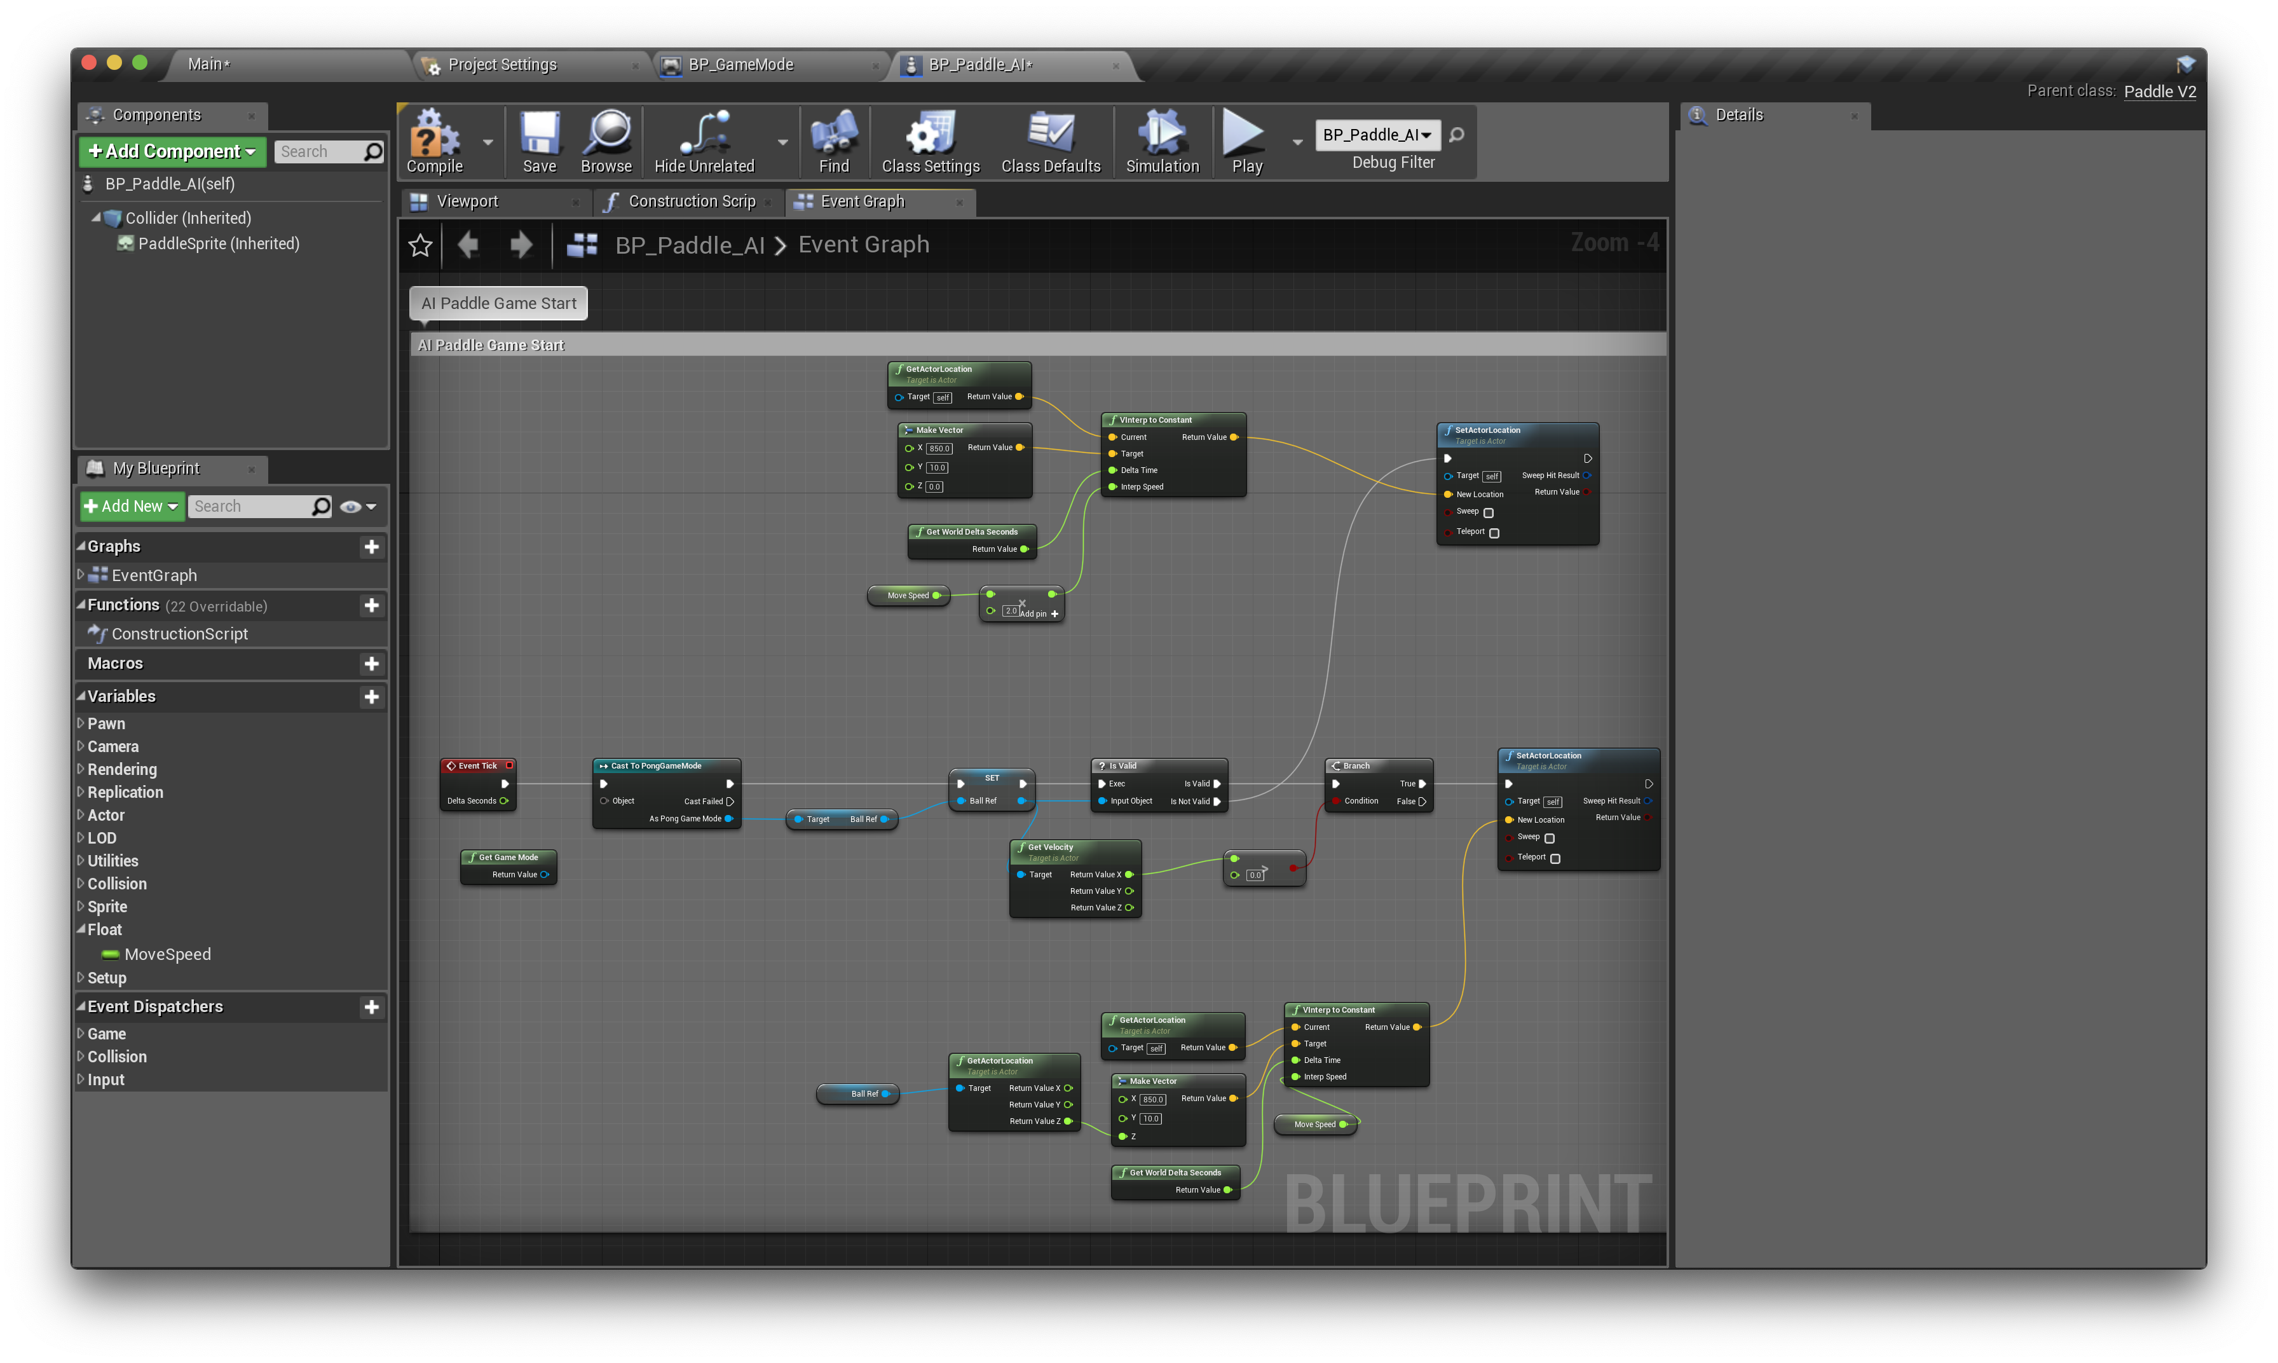Expand the Pawn variables category

click(81, 723)
